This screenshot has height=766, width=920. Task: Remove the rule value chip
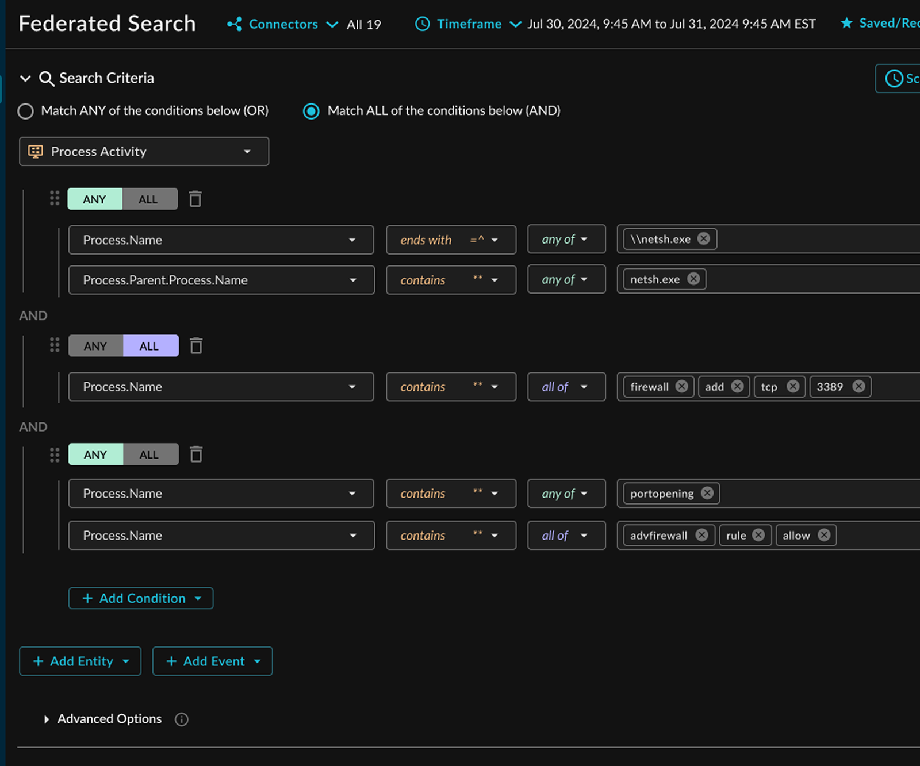758,535
